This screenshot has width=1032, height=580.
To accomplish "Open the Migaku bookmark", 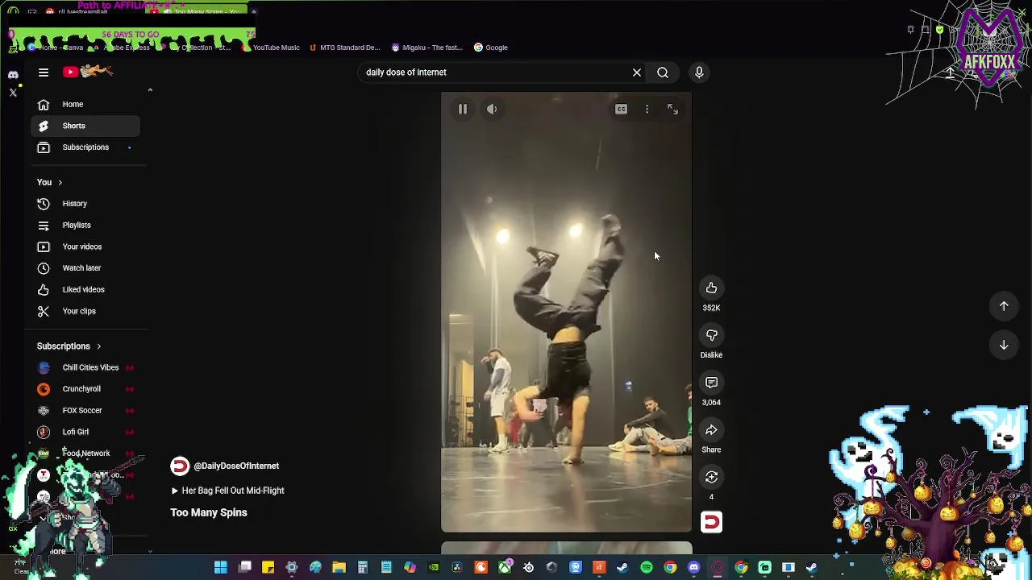I will pyautogui.click(x=427, y=48).
